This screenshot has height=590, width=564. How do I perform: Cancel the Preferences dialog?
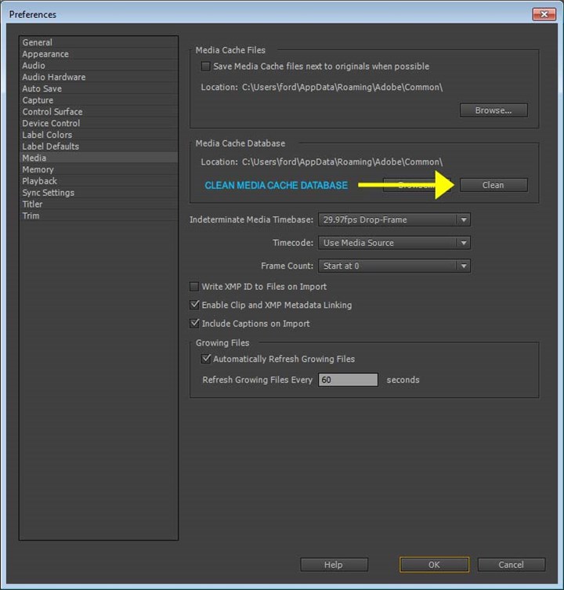click(511, 565)
